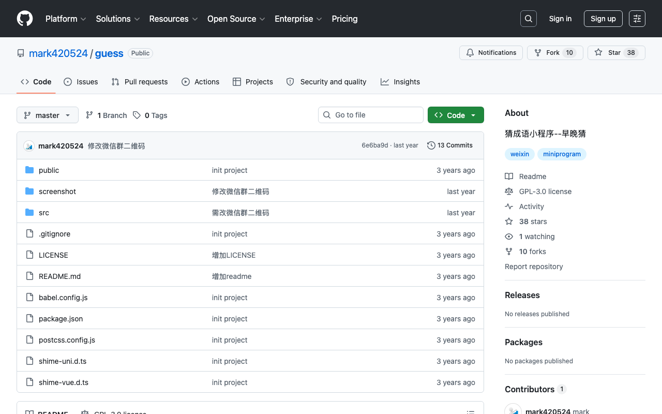The height and width of the screenshot is (414, 662).
Task: Click the tag icon next to 0 Tags
Action: 137,115
